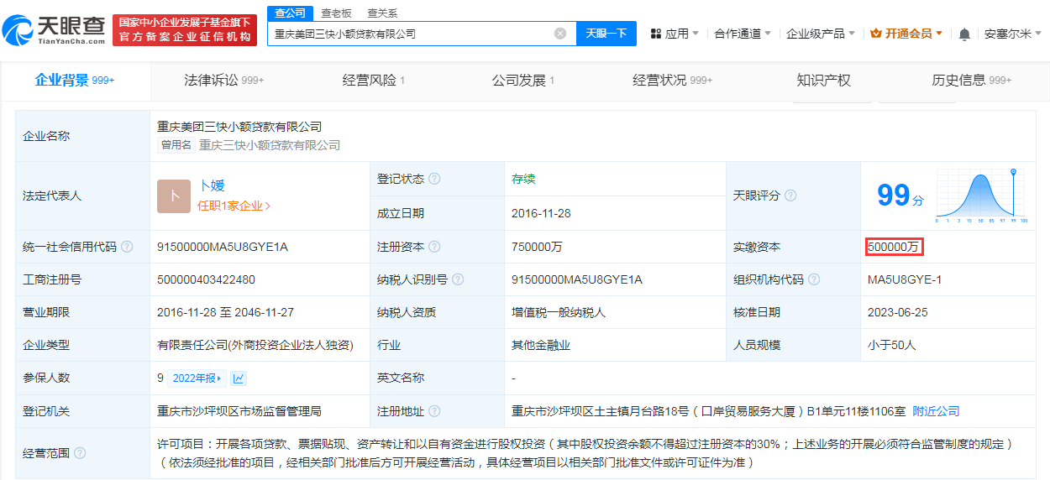The height and width of the screenshot is (480, 1050).
Task: Show help for 统一社会信用代码 question mark
Action: (127, 247)
